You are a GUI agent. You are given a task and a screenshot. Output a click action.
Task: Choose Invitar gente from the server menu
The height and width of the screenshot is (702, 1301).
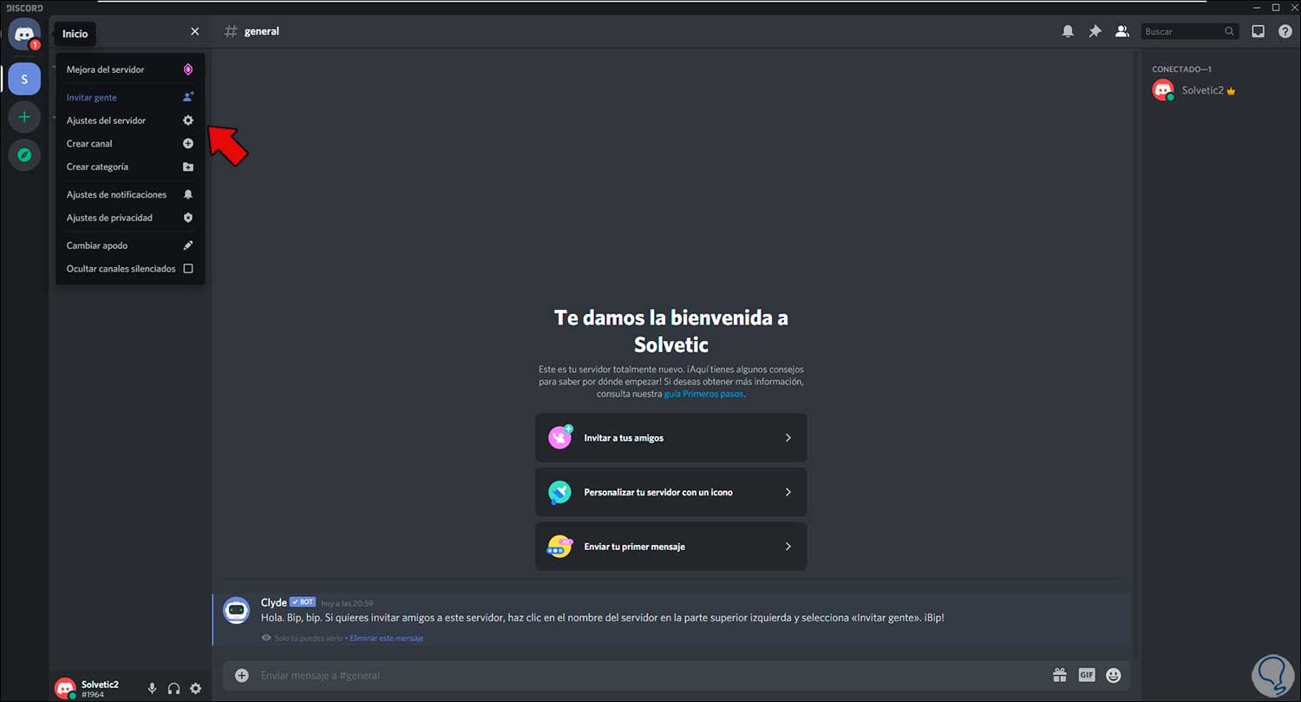pyautogui.click(x=130, y=97)
